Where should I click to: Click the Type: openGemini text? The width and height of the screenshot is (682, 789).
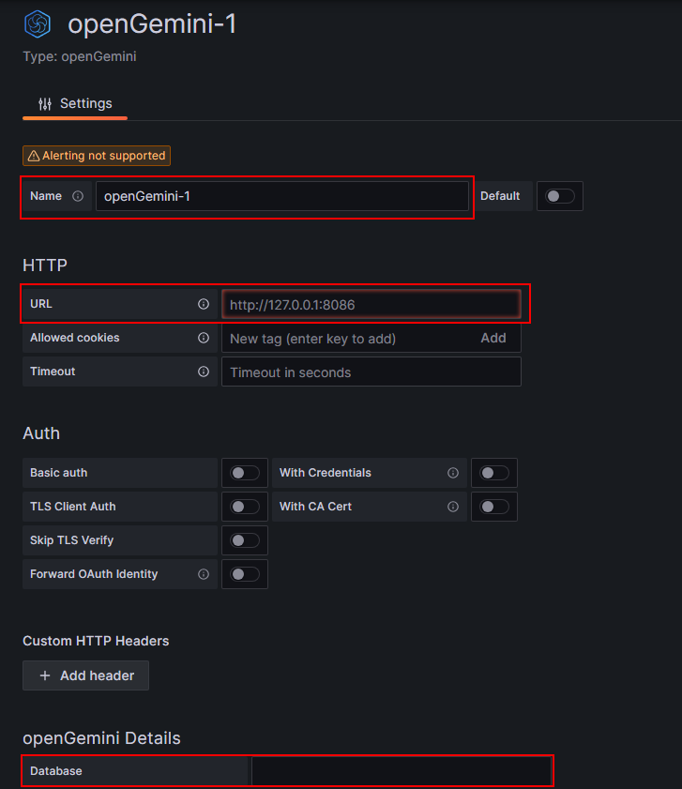coord(80,56)
